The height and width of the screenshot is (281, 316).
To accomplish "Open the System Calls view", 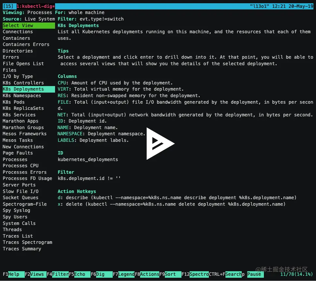I will click(x=19, y=223).
